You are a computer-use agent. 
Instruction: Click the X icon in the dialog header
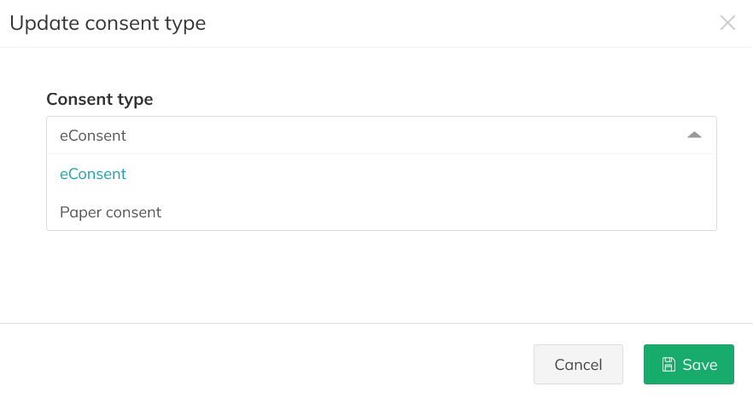point(727,23)
